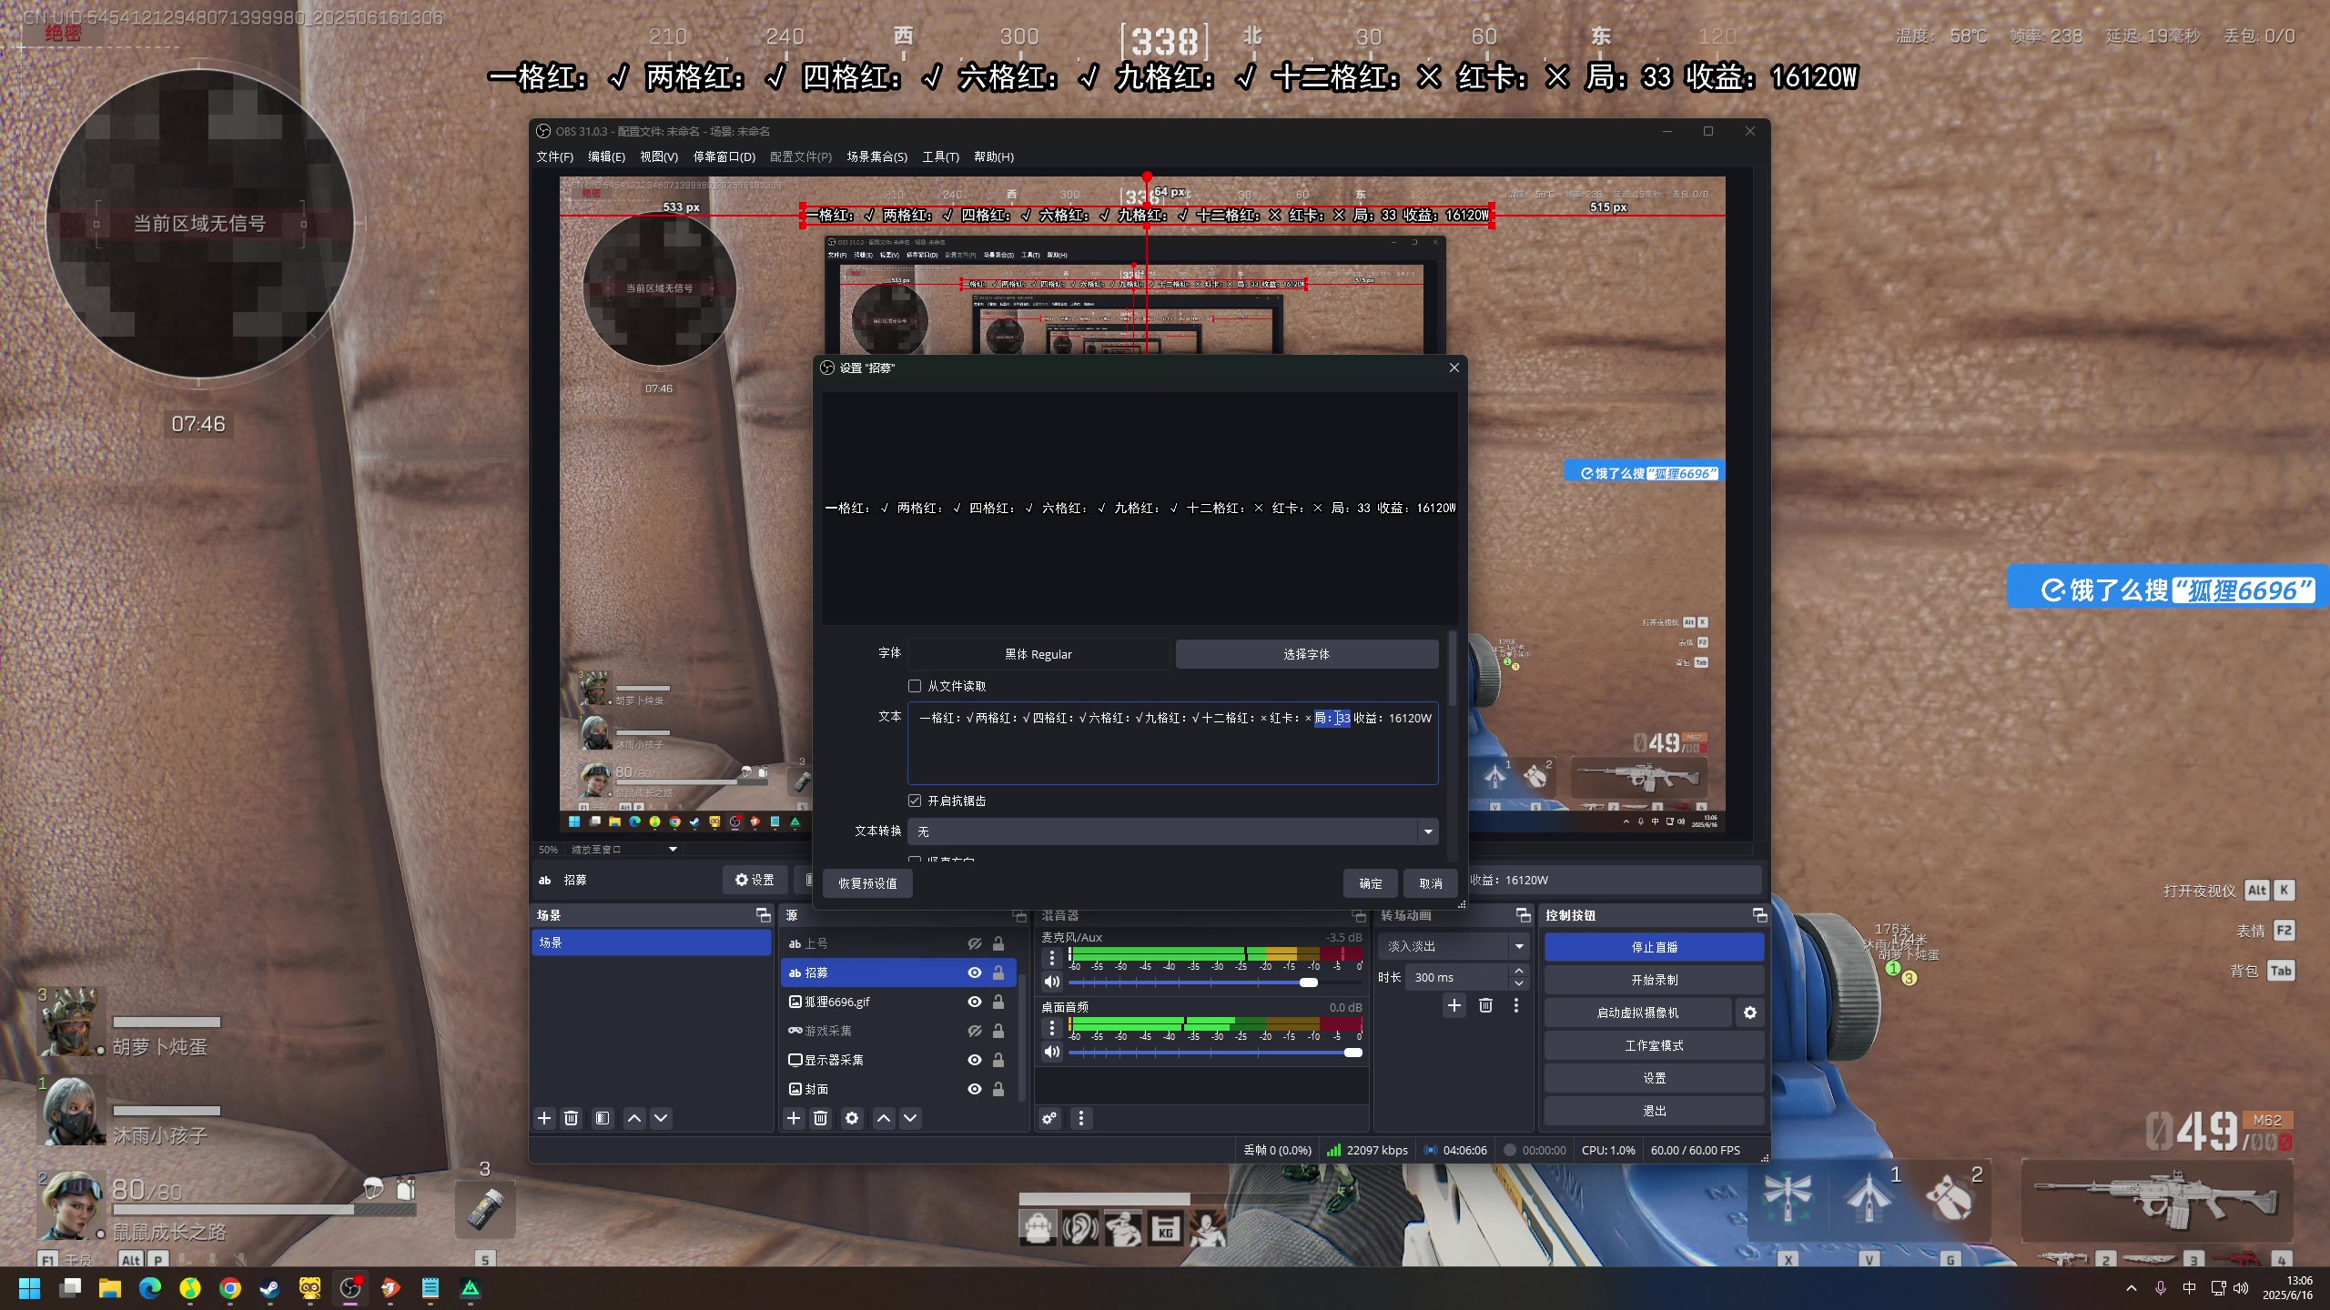
Task: Hide the 封面 source via eye icon
Action: (x=974, y=1089)
